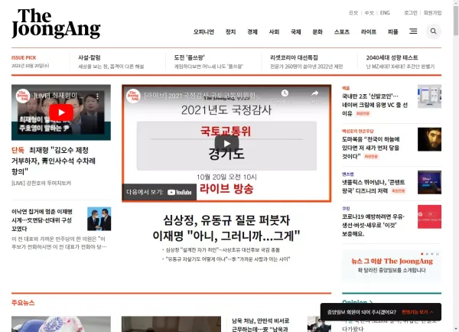The height and width of the screenshot is (332, 459).
Task: Open the 라이프 section
Action: tap(369, 31)
